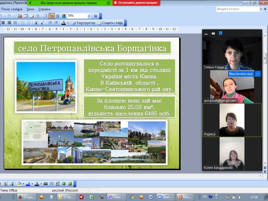Toggle center text alignment
This screenshot has width=268, height=201.
3,23
